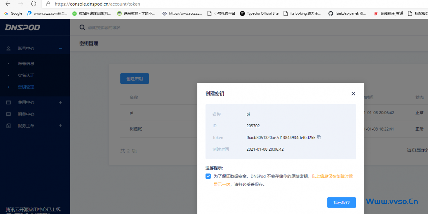Copy the Token with the copy icon

[319, 137]
